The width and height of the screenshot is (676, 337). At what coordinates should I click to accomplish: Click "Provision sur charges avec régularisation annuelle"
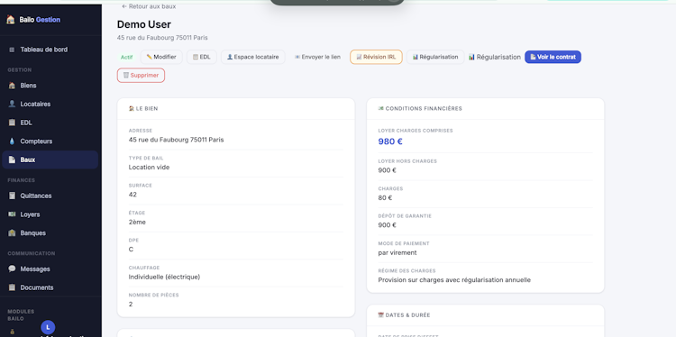tap(454, 280)
